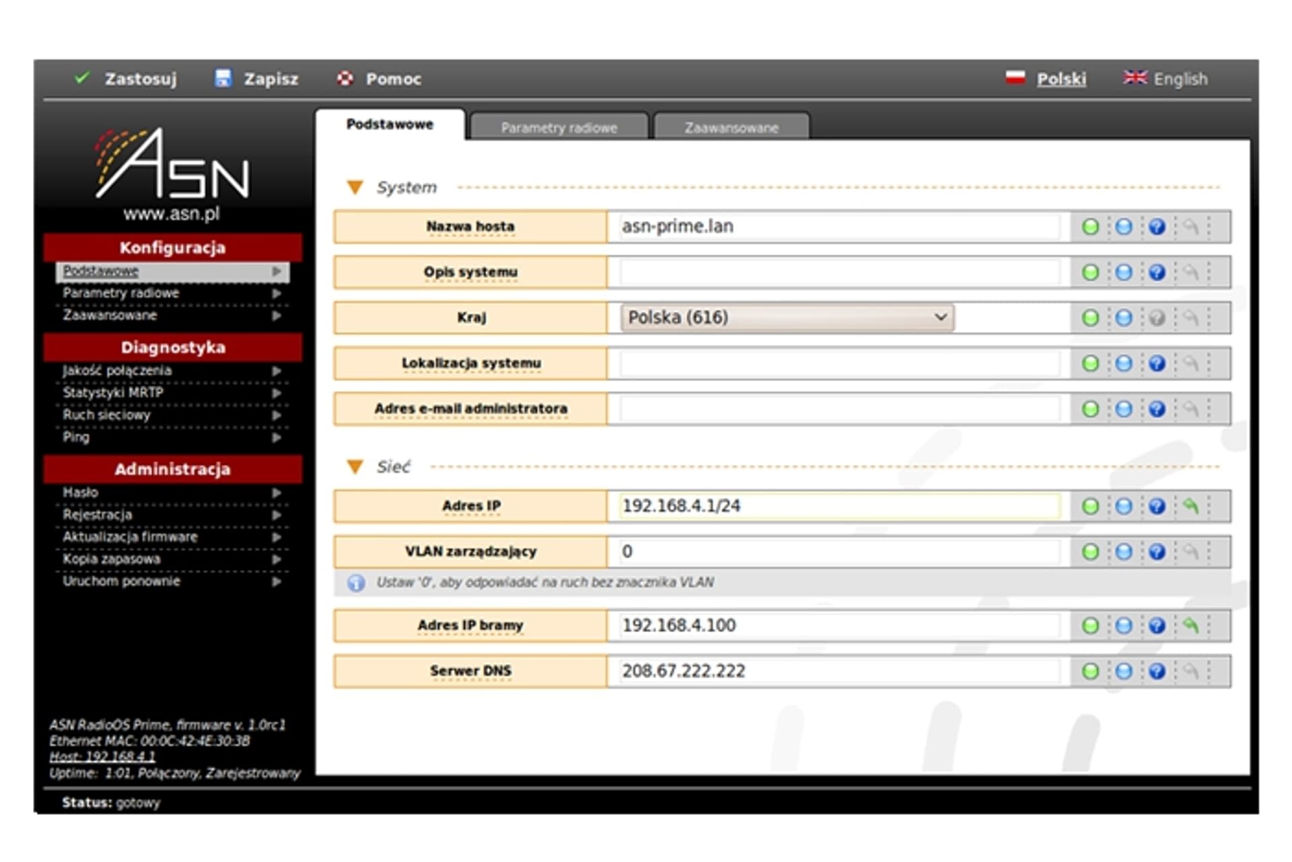Click the green circle icon in Adres IP row
Screen dimensions: 1292x862
tap(1090, 506)
